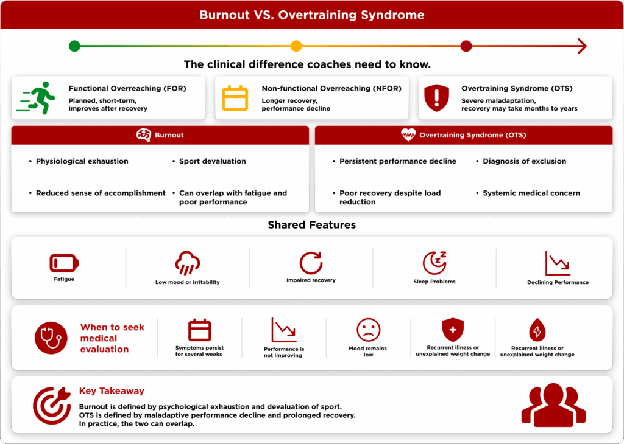Click the Reduced sense of accomplishment bullet
The width and height of the screenshot is (624, 444).
pos(101,193)
